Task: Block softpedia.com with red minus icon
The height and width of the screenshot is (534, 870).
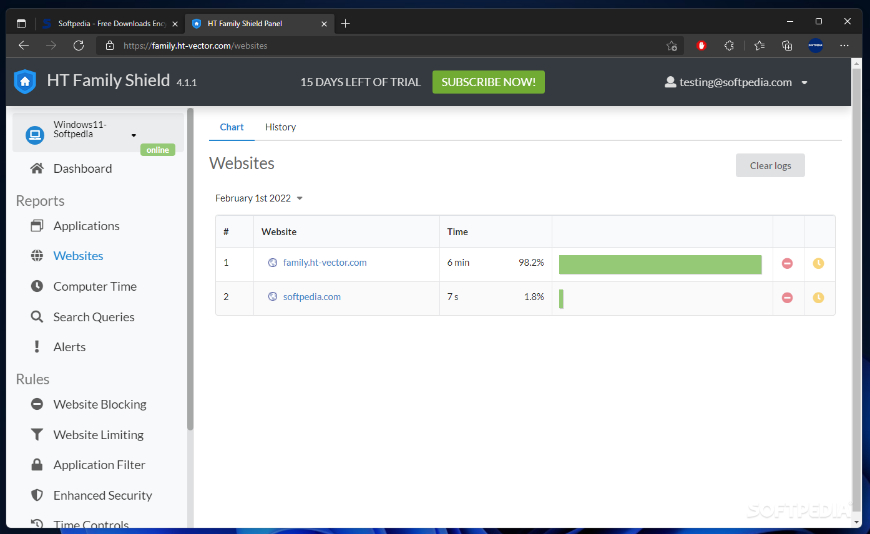Action: pos(788,298)
